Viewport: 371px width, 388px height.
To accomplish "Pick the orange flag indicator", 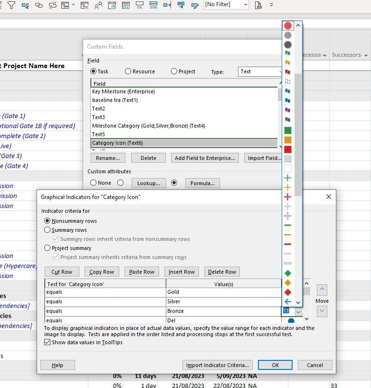I will [287, 62].
